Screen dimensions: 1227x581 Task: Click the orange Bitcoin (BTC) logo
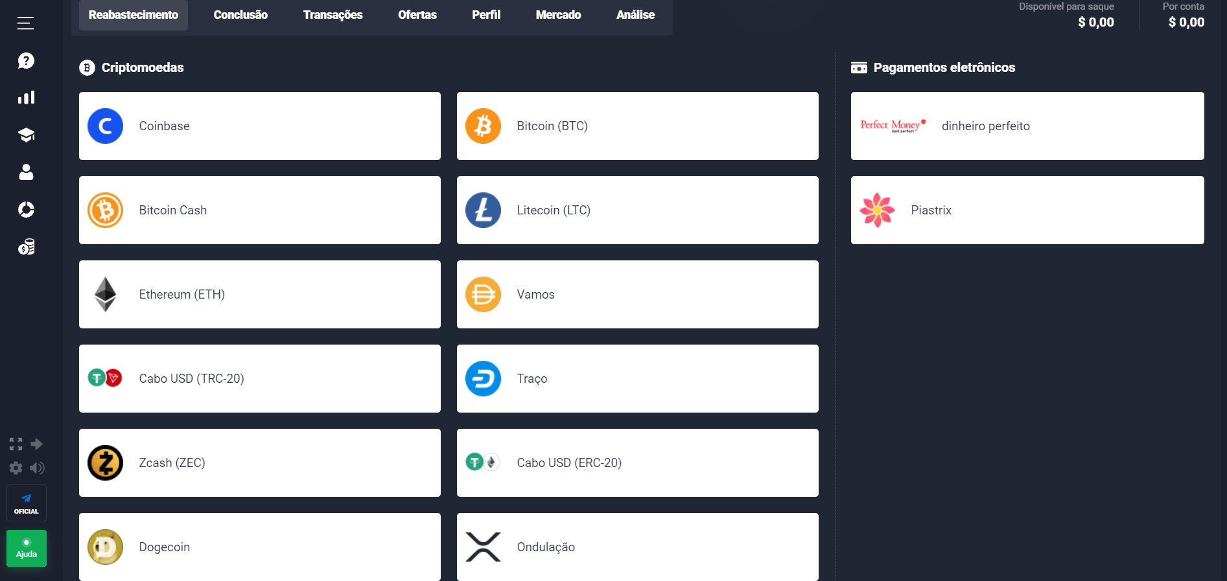(483, 126)
